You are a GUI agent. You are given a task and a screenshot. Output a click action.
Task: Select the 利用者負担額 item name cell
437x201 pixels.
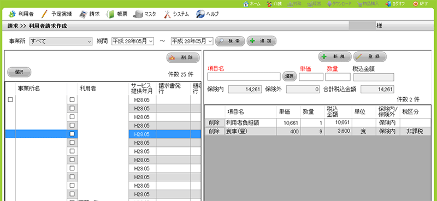point(251,123)
